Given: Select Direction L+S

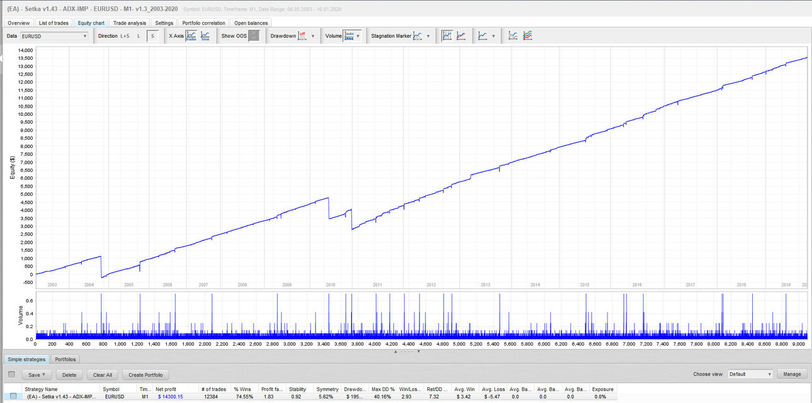Looking at the screenshot, I should pos(124,36).
